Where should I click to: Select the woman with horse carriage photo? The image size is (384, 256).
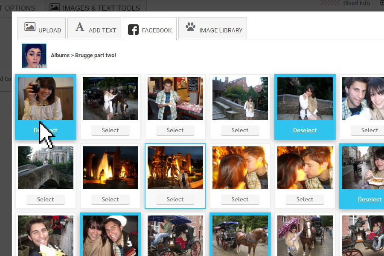(x=111, y=130)
